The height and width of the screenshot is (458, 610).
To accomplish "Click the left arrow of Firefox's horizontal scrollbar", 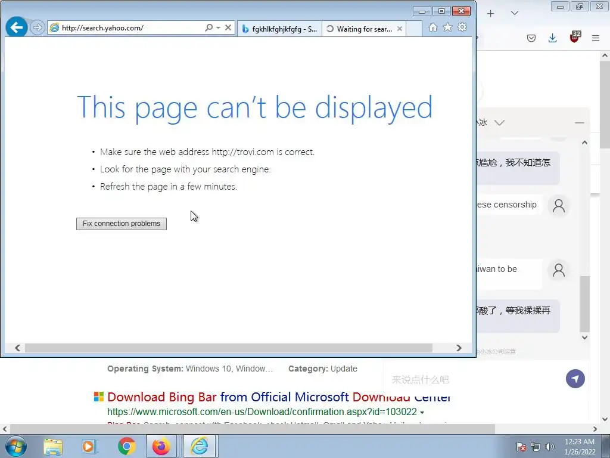I will [5, 429].
